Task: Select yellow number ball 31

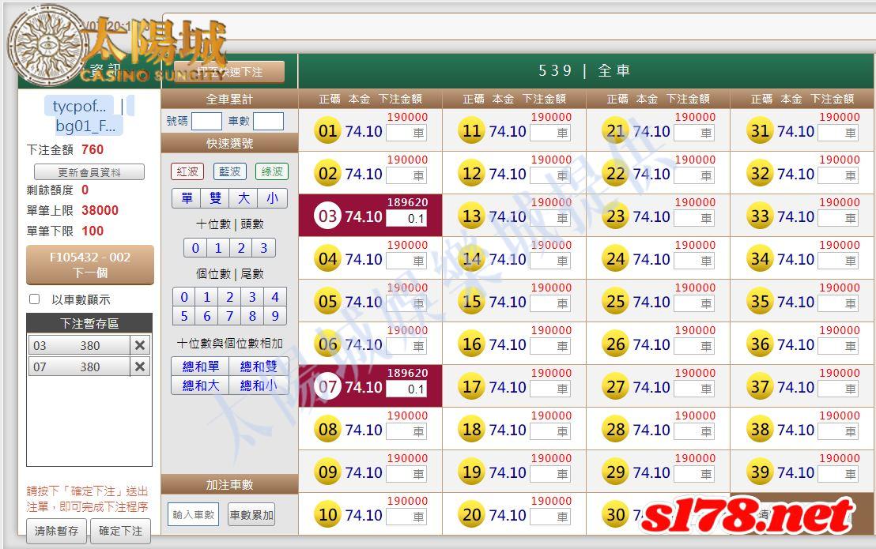Action: tap(760, 130)
